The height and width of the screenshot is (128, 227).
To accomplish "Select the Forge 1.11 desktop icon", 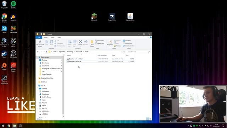I will (x=112, y=17).
